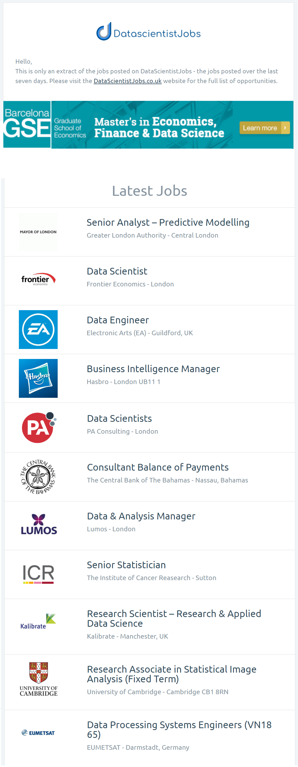This screenshot has height=767, width=298.
Task: Click the Hasbro logo thumbnail
Action: [38, 378]
